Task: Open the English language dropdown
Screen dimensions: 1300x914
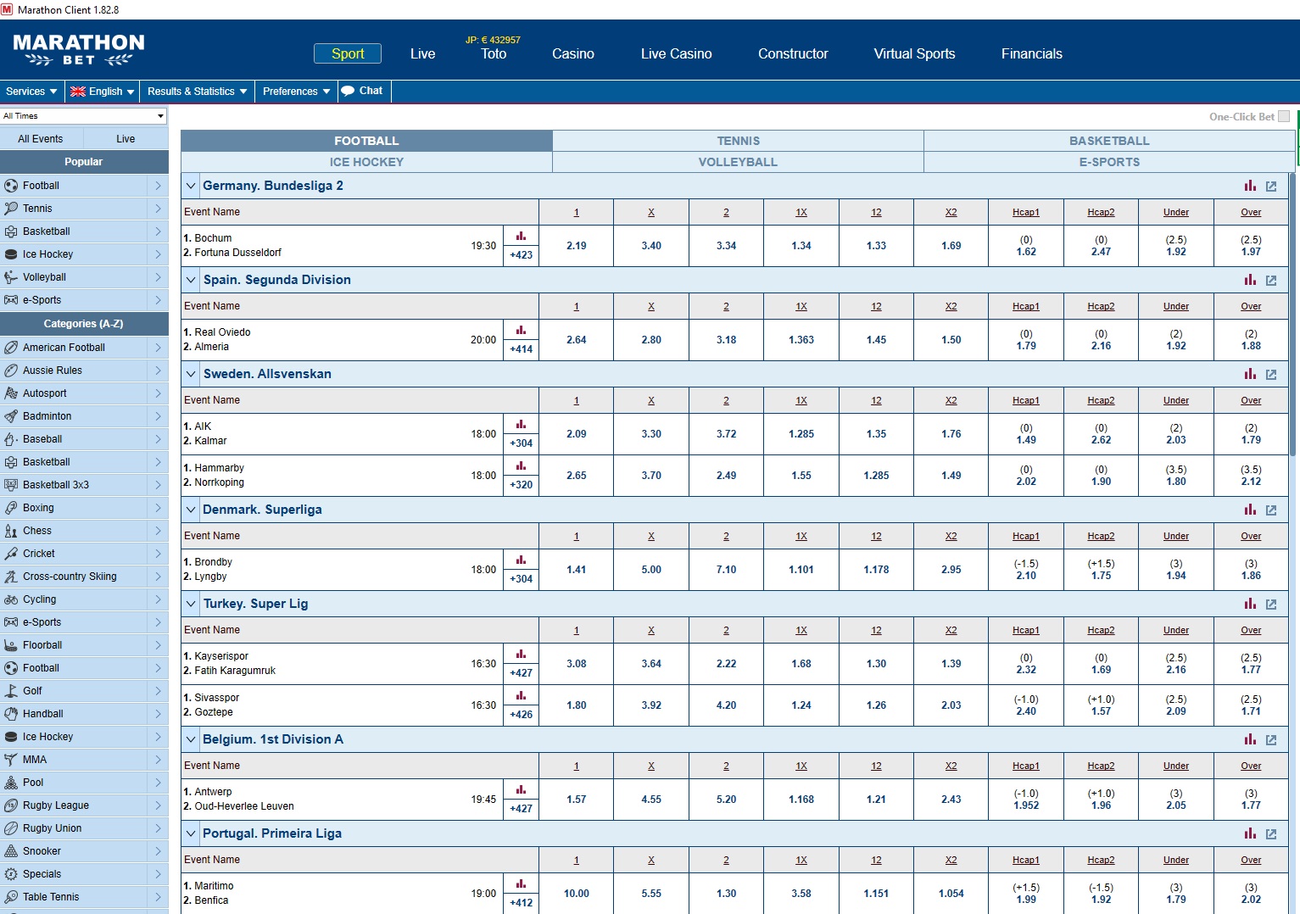Action: point(103,92)
